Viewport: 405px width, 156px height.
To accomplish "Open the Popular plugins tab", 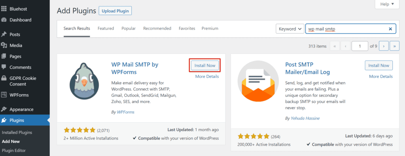I will 129,28.
